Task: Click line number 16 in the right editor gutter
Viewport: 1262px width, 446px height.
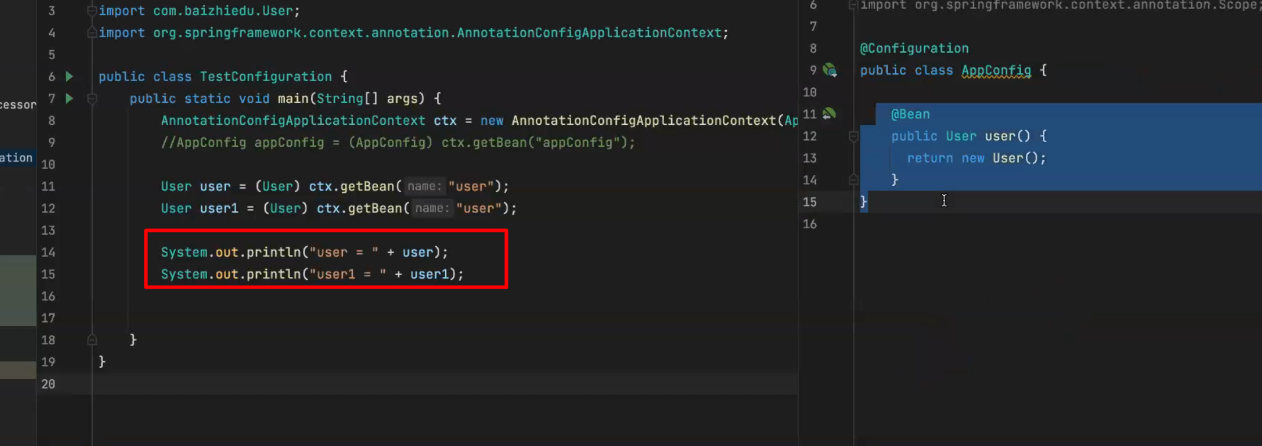Action: pos(810,224)
